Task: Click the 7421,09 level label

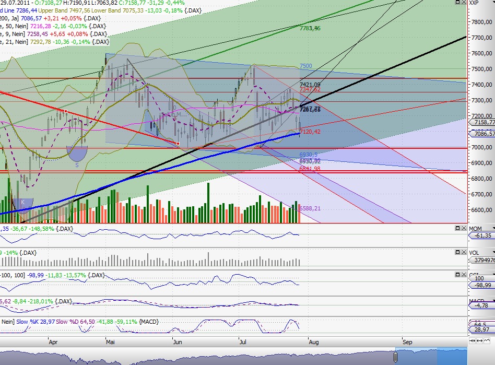Action: pos(310,85)
